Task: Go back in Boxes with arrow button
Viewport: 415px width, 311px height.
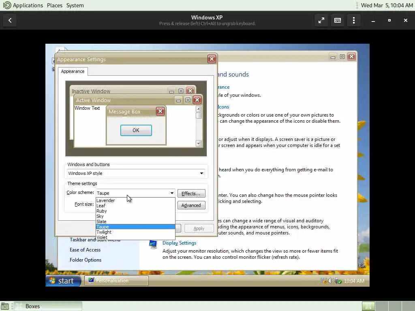Action: click(x=10, y=20)
